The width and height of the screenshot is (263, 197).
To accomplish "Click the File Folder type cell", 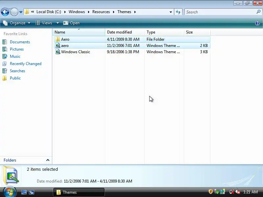I will coord(155,39).
